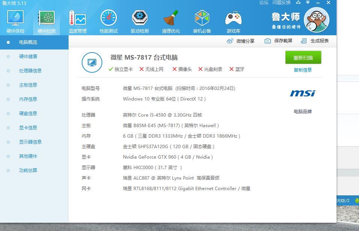Click the 惠科 HKC0000 monitor value
Image resolution: width=359 pixels, height=231 pixels.
152,168
